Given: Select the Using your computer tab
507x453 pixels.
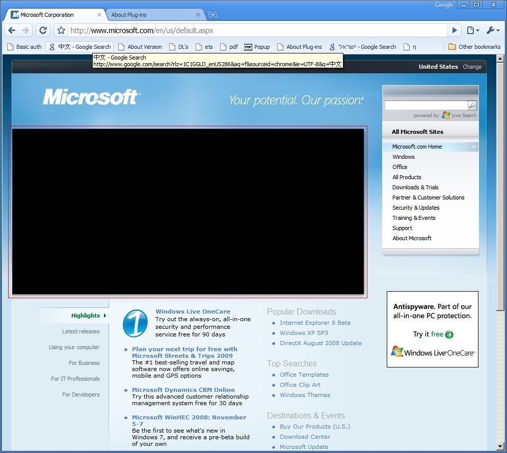Looking at the screenshot, I should point(74,347).
